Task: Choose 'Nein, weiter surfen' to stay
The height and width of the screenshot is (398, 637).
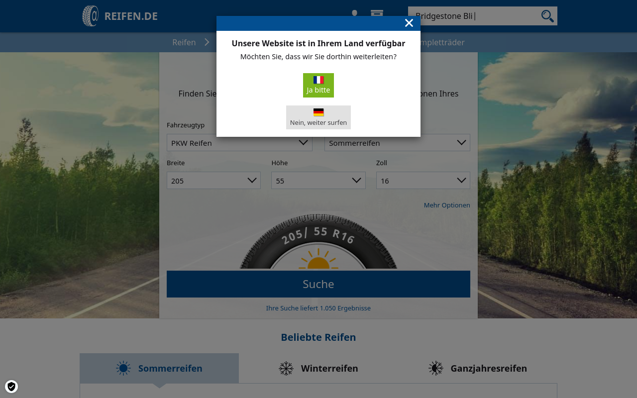Action: pyautogui.click(x=318, y=117)
